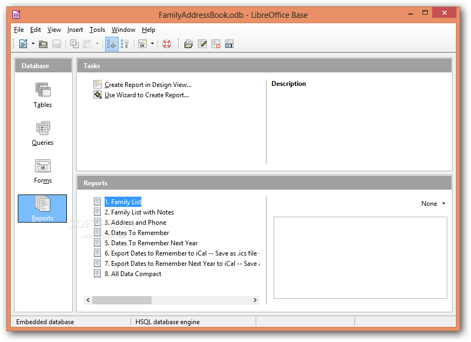Click the icon beside 4. Dates To Remember
Image resolution: width=471 pixels, height=342 pixels.
click(97, 232)
